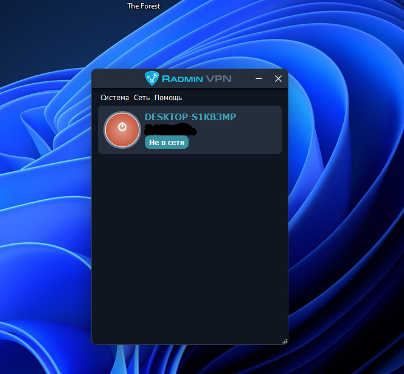Turn on the Radmin VPN power button
Image resolution: width=404 pixels, height=374 pixels.
click(122, 130)
